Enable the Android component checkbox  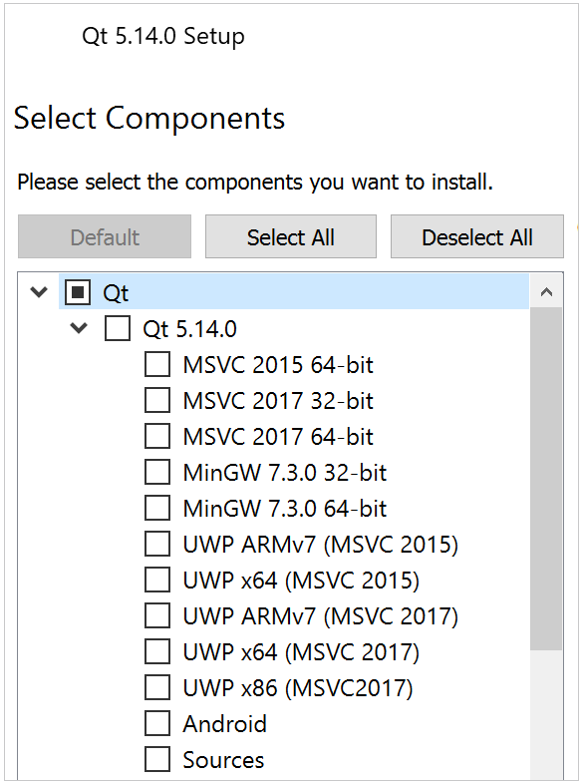pyautogui.click(x=157, y=724)
